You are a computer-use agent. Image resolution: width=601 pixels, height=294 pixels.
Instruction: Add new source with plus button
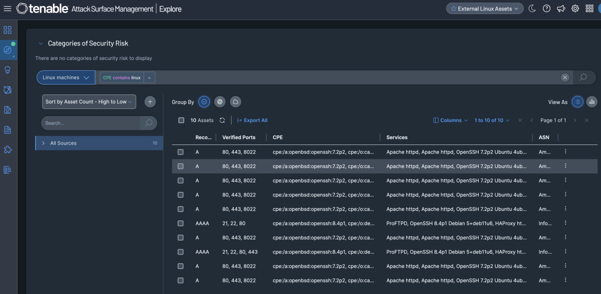pyautogui.click(x=150, y=102)
